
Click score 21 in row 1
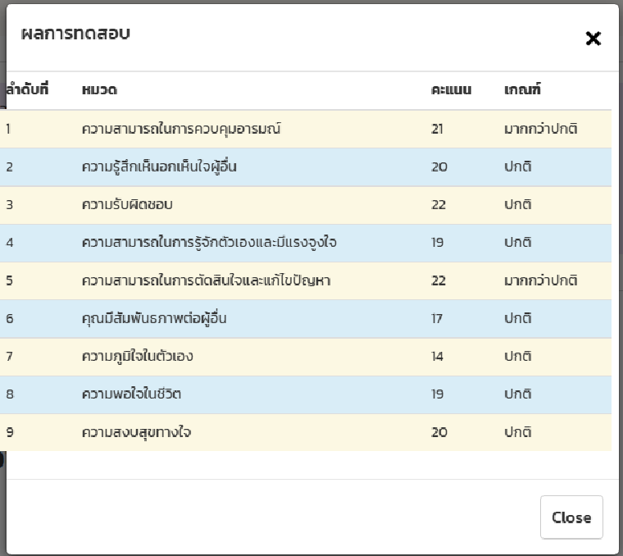click(x=437, y=129)
